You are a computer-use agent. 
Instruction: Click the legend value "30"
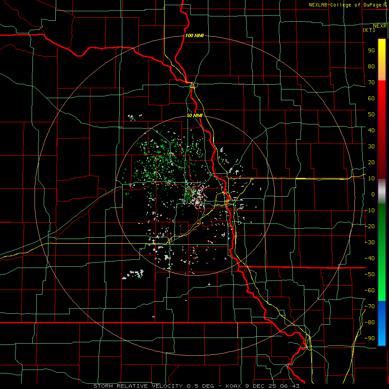tap(371, 147)
